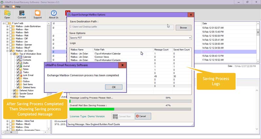This screenshot has width=261, height=139.
Task: Select the Sent Items folder icon
Action: click(21, 85)
